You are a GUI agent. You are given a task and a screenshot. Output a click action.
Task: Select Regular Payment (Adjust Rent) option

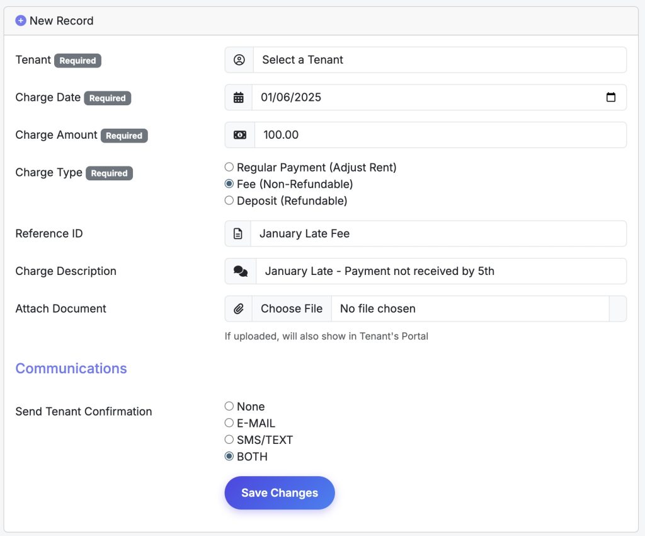pos(229,168)
